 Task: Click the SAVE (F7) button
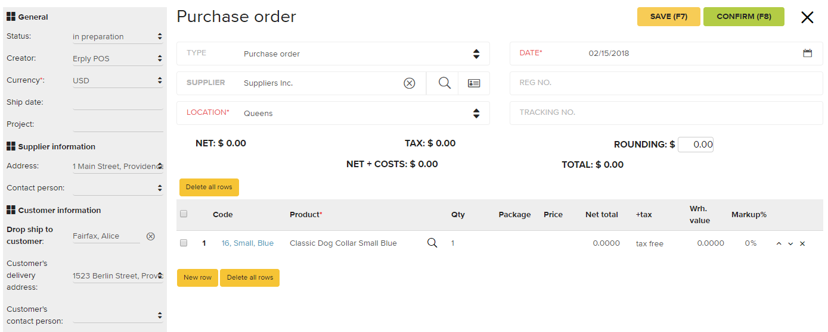click(669, 17)
